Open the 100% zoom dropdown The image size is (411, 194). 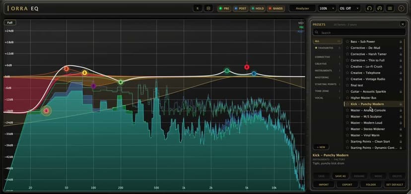(x=327, y=8)
